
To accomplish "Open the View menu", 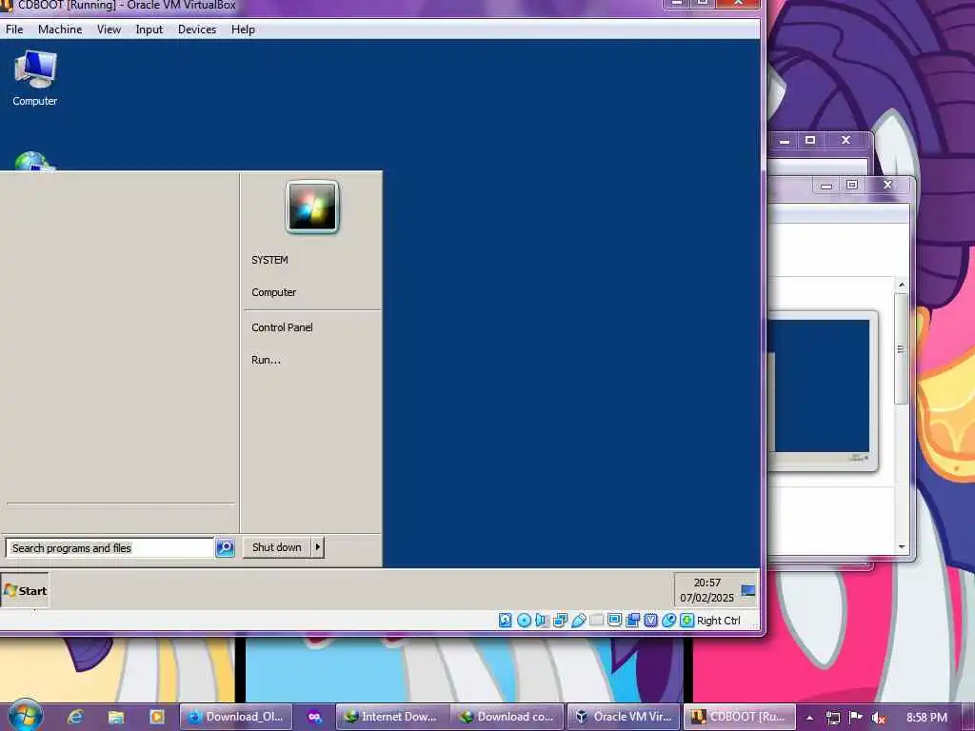I will (109, 30).
